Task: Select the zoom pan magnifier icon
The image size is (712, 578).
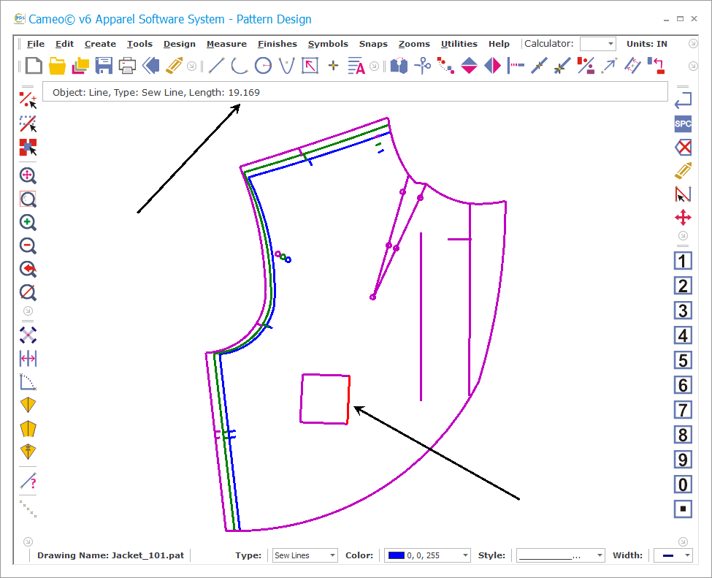Action: click(x=28, y=175)
